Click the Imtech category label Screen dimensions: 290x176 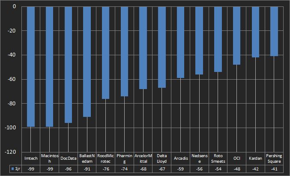tap(31, 158)
